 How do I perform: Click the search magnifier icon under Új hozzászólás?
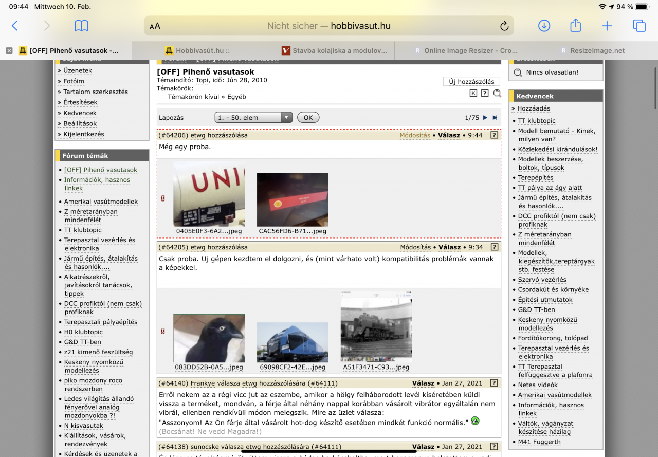point(497,93)
